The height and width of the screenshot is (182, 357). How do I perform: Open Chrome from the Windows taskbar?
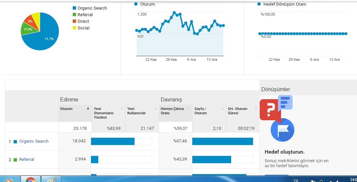point(31,179)
